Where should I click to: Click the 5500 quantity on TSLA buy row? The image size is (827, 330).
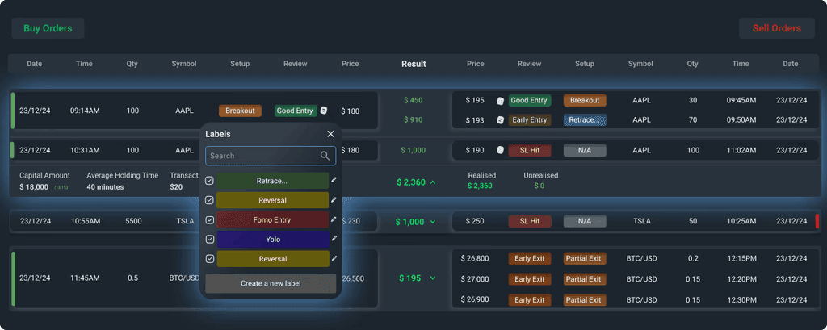pos(133,221)
